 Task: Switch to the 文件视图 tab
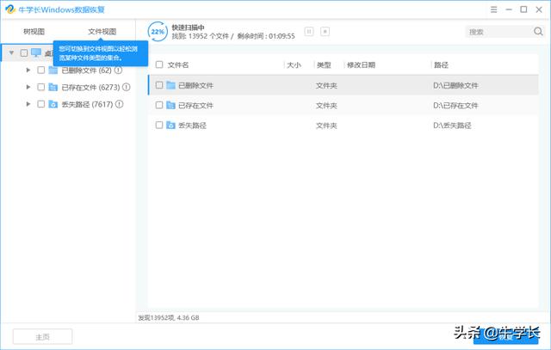102,32
